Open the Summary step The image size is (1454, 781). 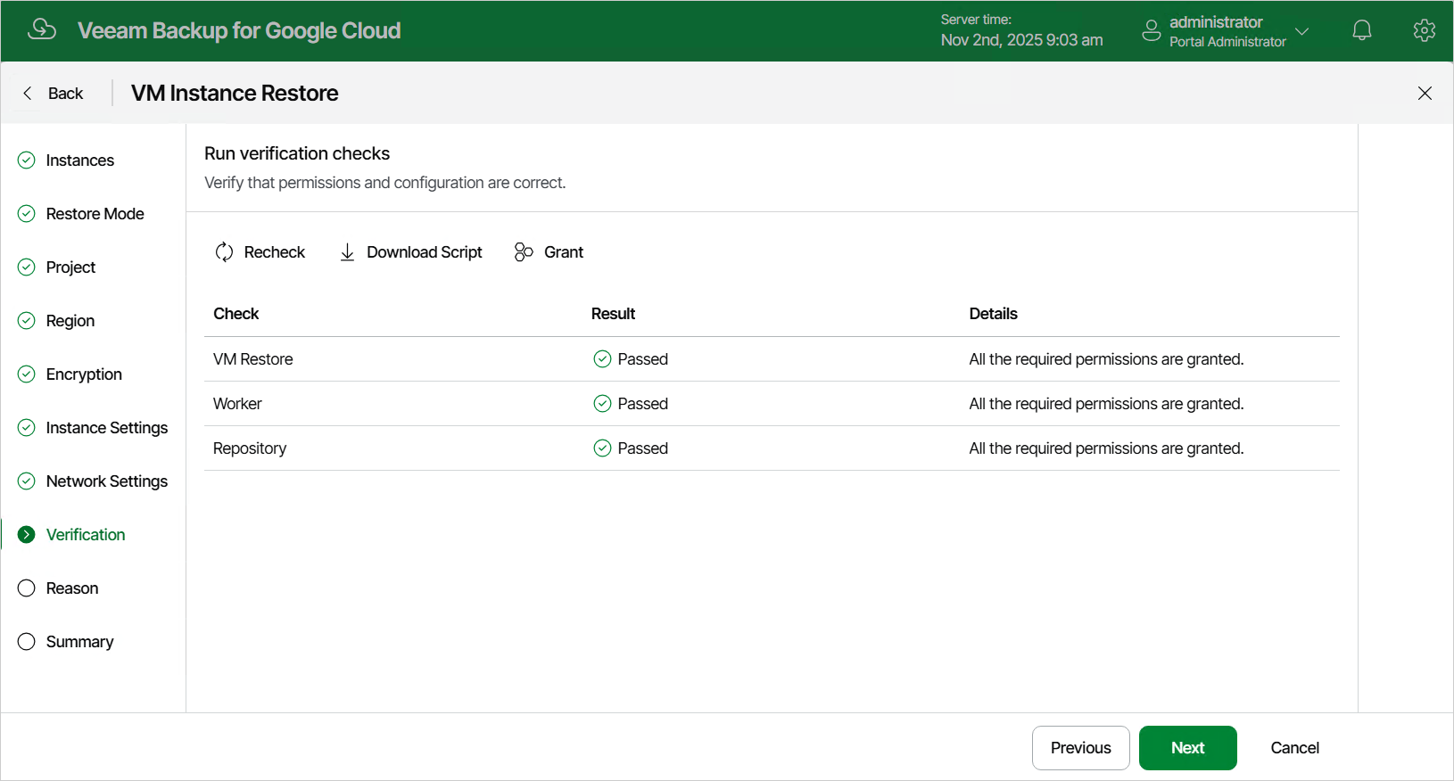pyautogui.click(x=80, y=642)
